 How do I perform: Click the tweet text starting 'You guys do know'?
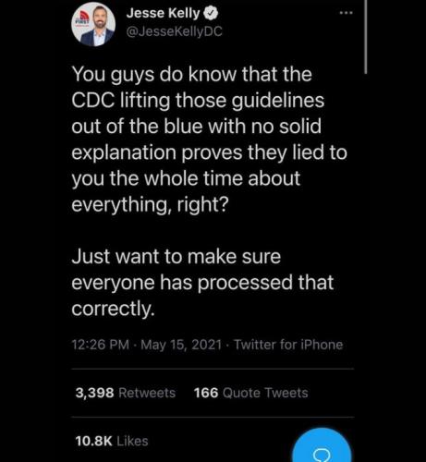tap(210, 140)
